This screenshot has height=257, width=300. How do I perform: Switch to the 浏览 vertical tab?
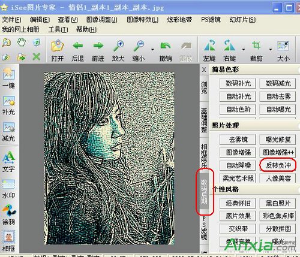[204, 87]
